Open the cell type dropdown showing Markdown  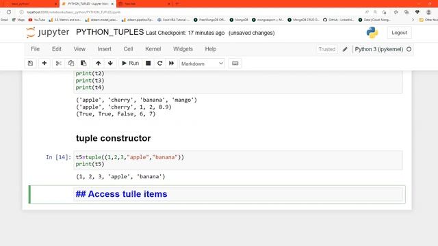point(203,64)
